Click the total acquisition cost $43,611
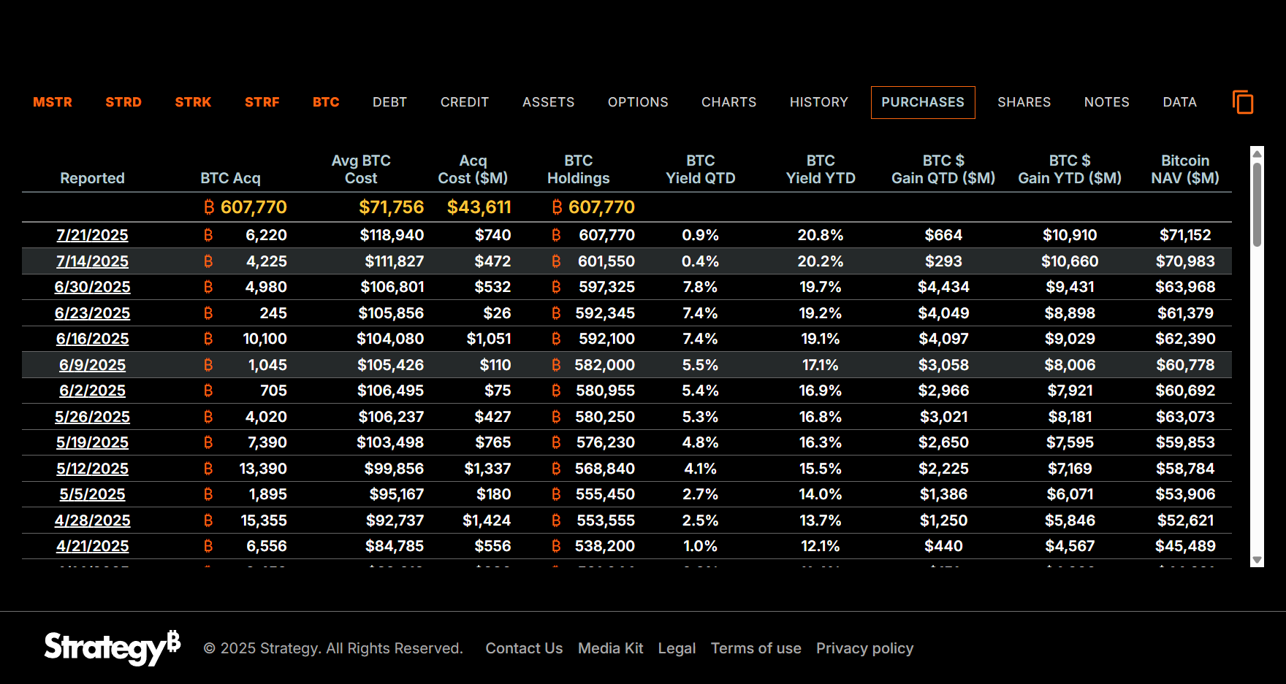The height and width of the screenshot is (684, 1286). coord(479,207)
